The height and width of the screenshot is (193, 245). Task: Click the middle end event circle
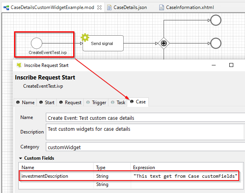pyautogui.click(x=216, y=43)
